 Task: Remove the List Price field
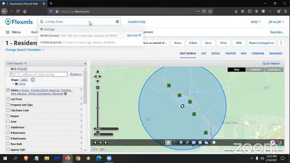pos(82,99)
